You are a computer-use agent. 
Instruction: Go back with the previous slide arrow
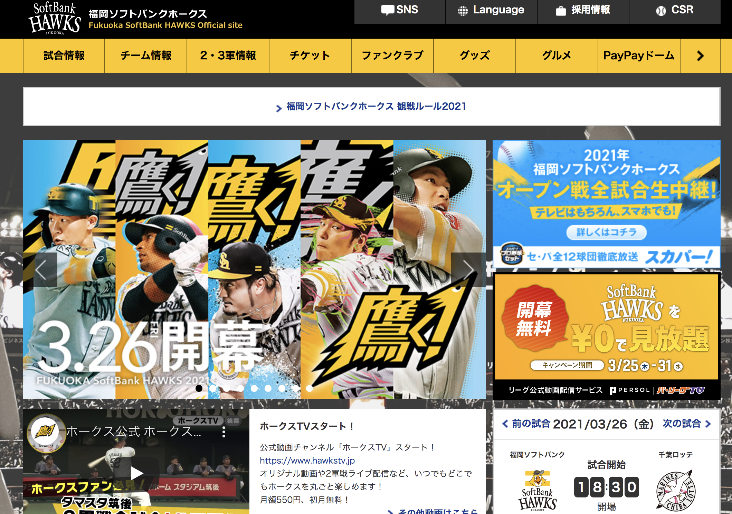[40, 270]
